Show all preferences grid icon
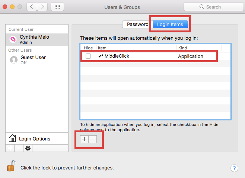This screenshot has width=245, height=178. click(x=57, y=7)
